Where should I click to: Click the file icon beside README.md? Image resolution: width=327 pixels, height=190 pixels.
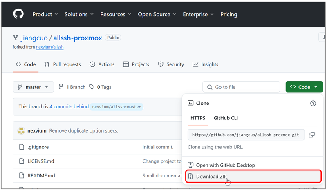click(x=22, y=175)
